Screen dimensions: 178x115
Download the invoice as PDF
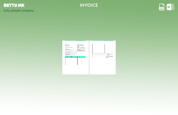pyautogui.click(x=162, y=7)
